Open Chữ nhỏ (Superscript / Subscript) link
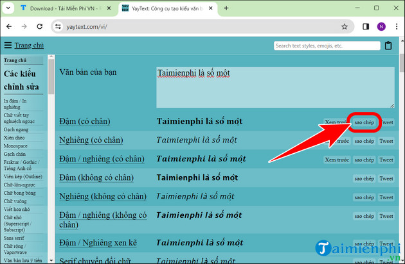The width and height of the screenshot is (405, 264). tap(17, 224)
